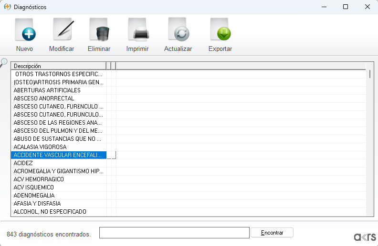Focus the search text field

174,233
